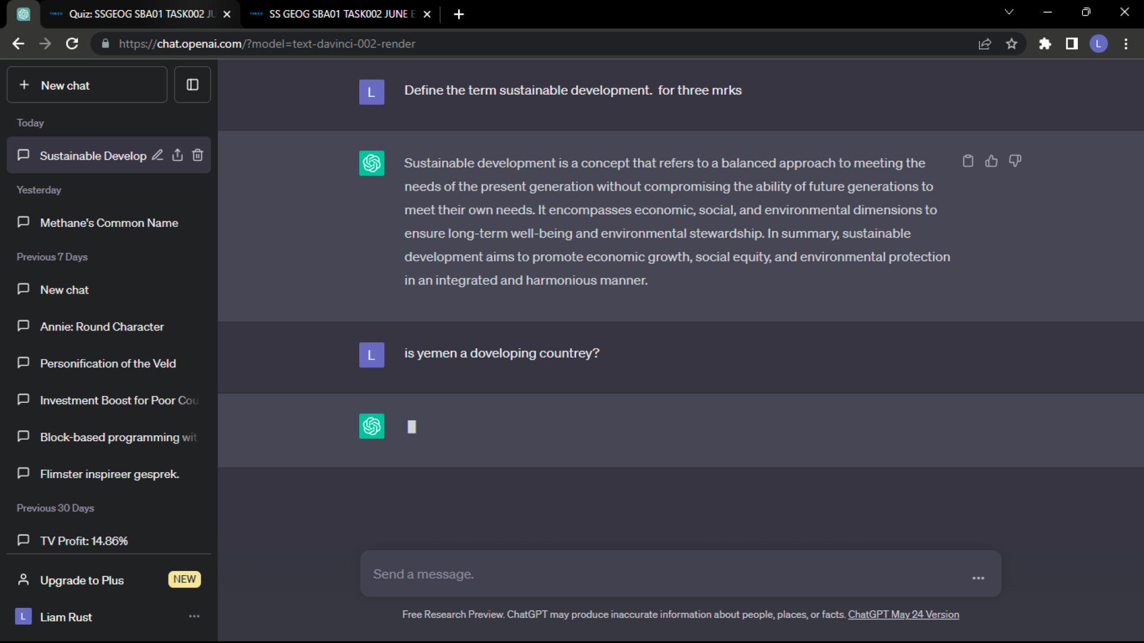The height and width of the screenshot is (643, 1144).
Task: Share the Sustainable Develop chat with the share icon
Action: [x=178, y=155]
